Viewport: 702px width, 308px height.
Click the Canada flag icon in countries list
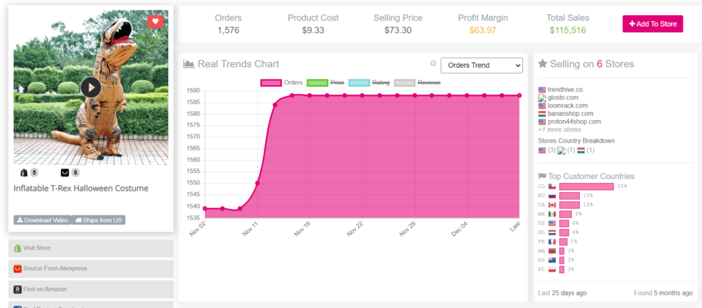(x=552, y=205)
